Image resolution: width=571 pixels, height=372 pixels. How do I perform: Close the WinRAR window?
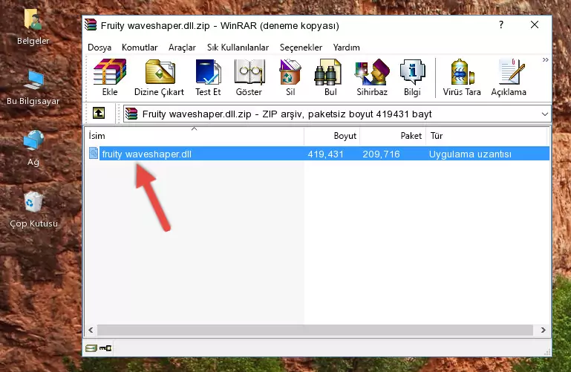(534, 25)
